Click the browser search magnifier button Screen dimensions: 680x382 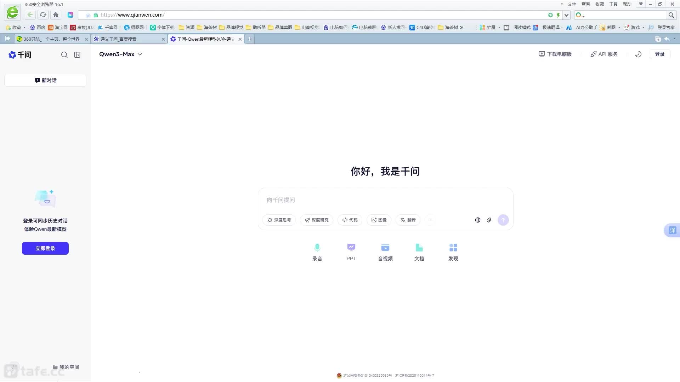[x=671, y=15]
